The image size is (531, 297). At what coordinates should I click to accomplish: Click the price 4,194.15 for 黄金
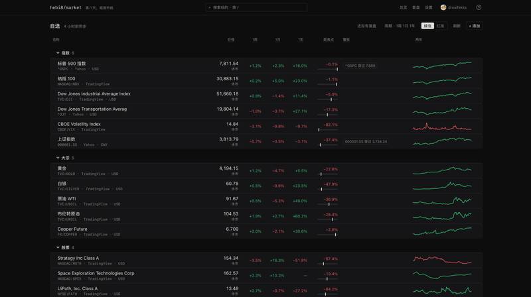pos(228,168)
